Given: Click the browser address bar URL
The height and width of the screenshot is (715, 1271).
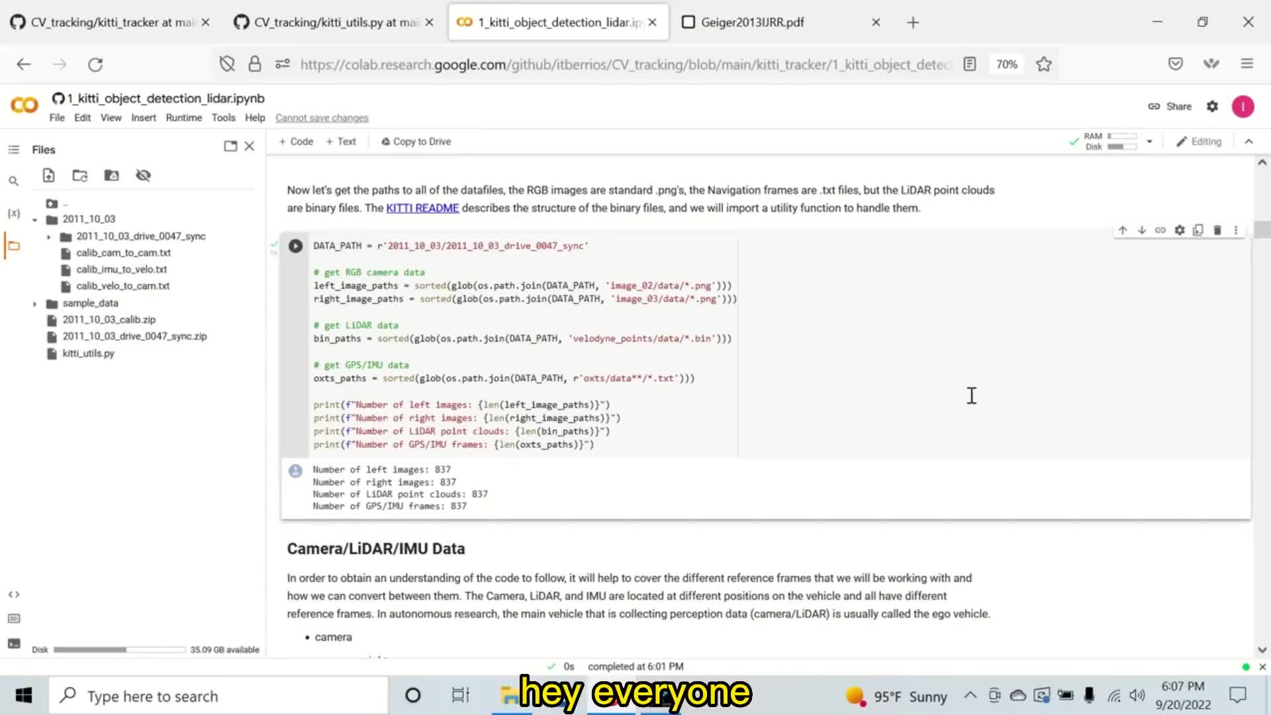Looking at the screenshot, I should 626,64.
